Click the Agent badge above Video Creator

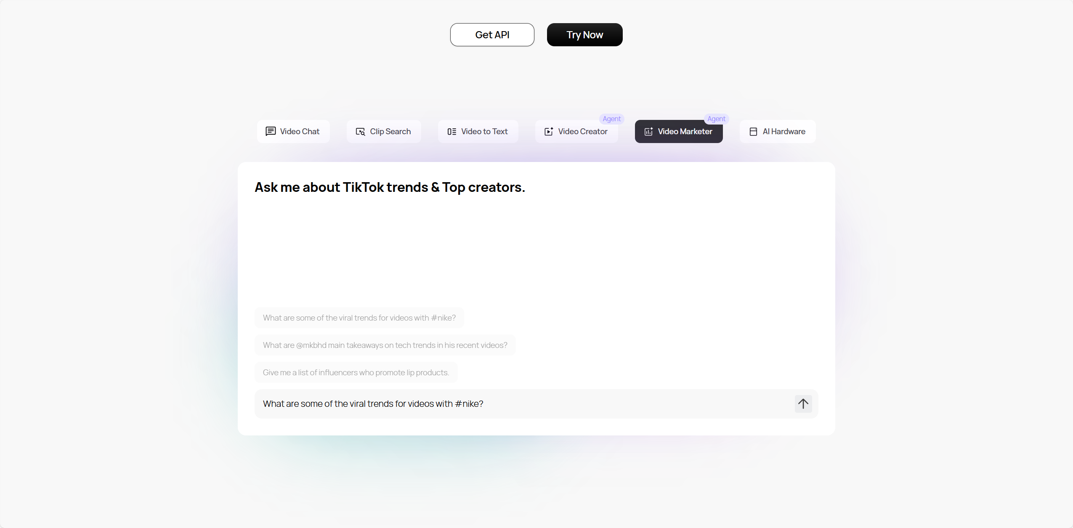tap(611, 119)
